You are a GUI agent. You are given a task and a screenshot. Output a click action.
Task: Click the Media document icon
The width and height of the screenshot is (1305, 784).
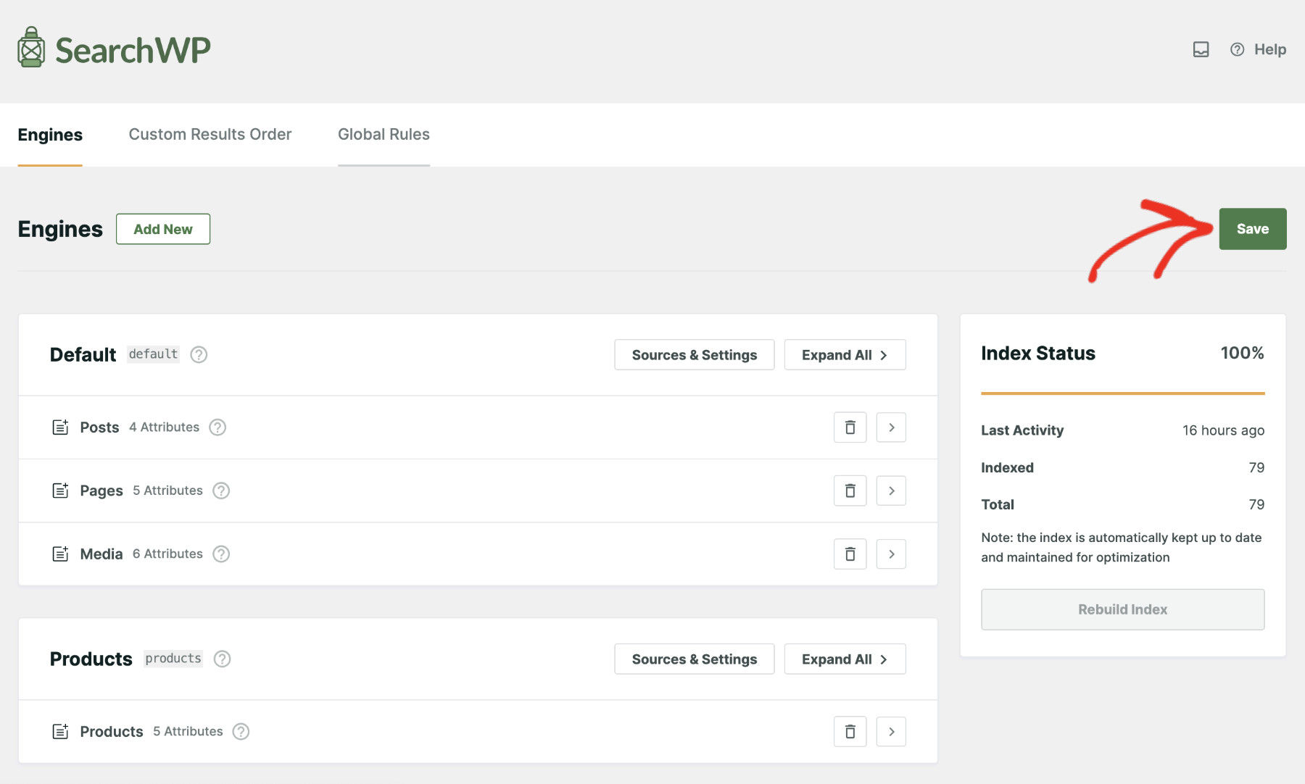pos(60,554)
